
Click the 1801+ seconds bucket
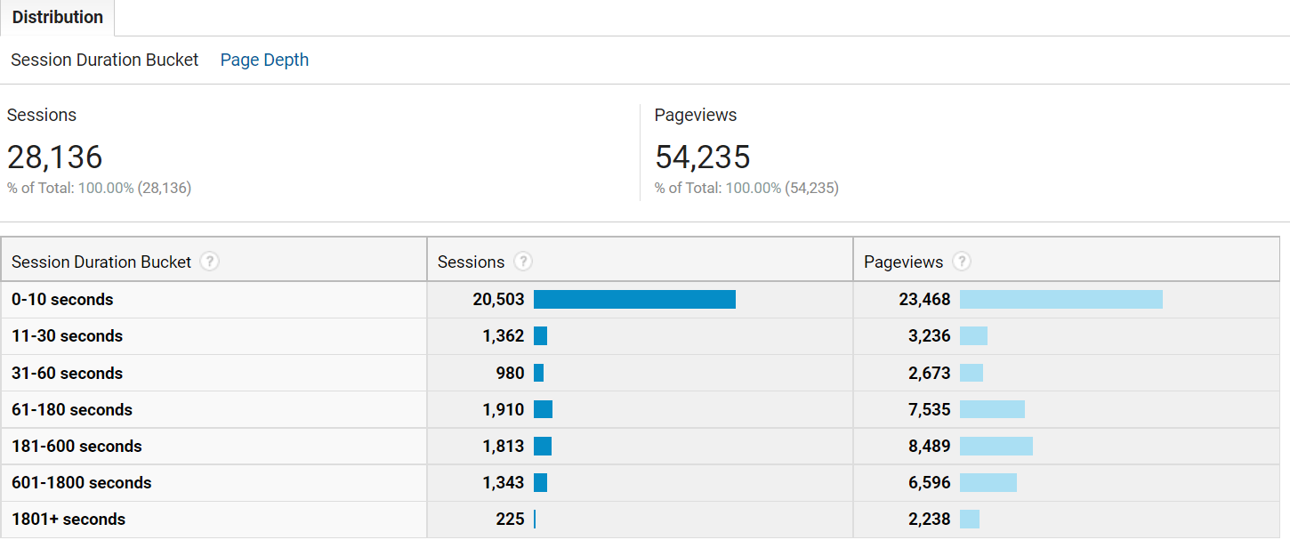point(69,519)
